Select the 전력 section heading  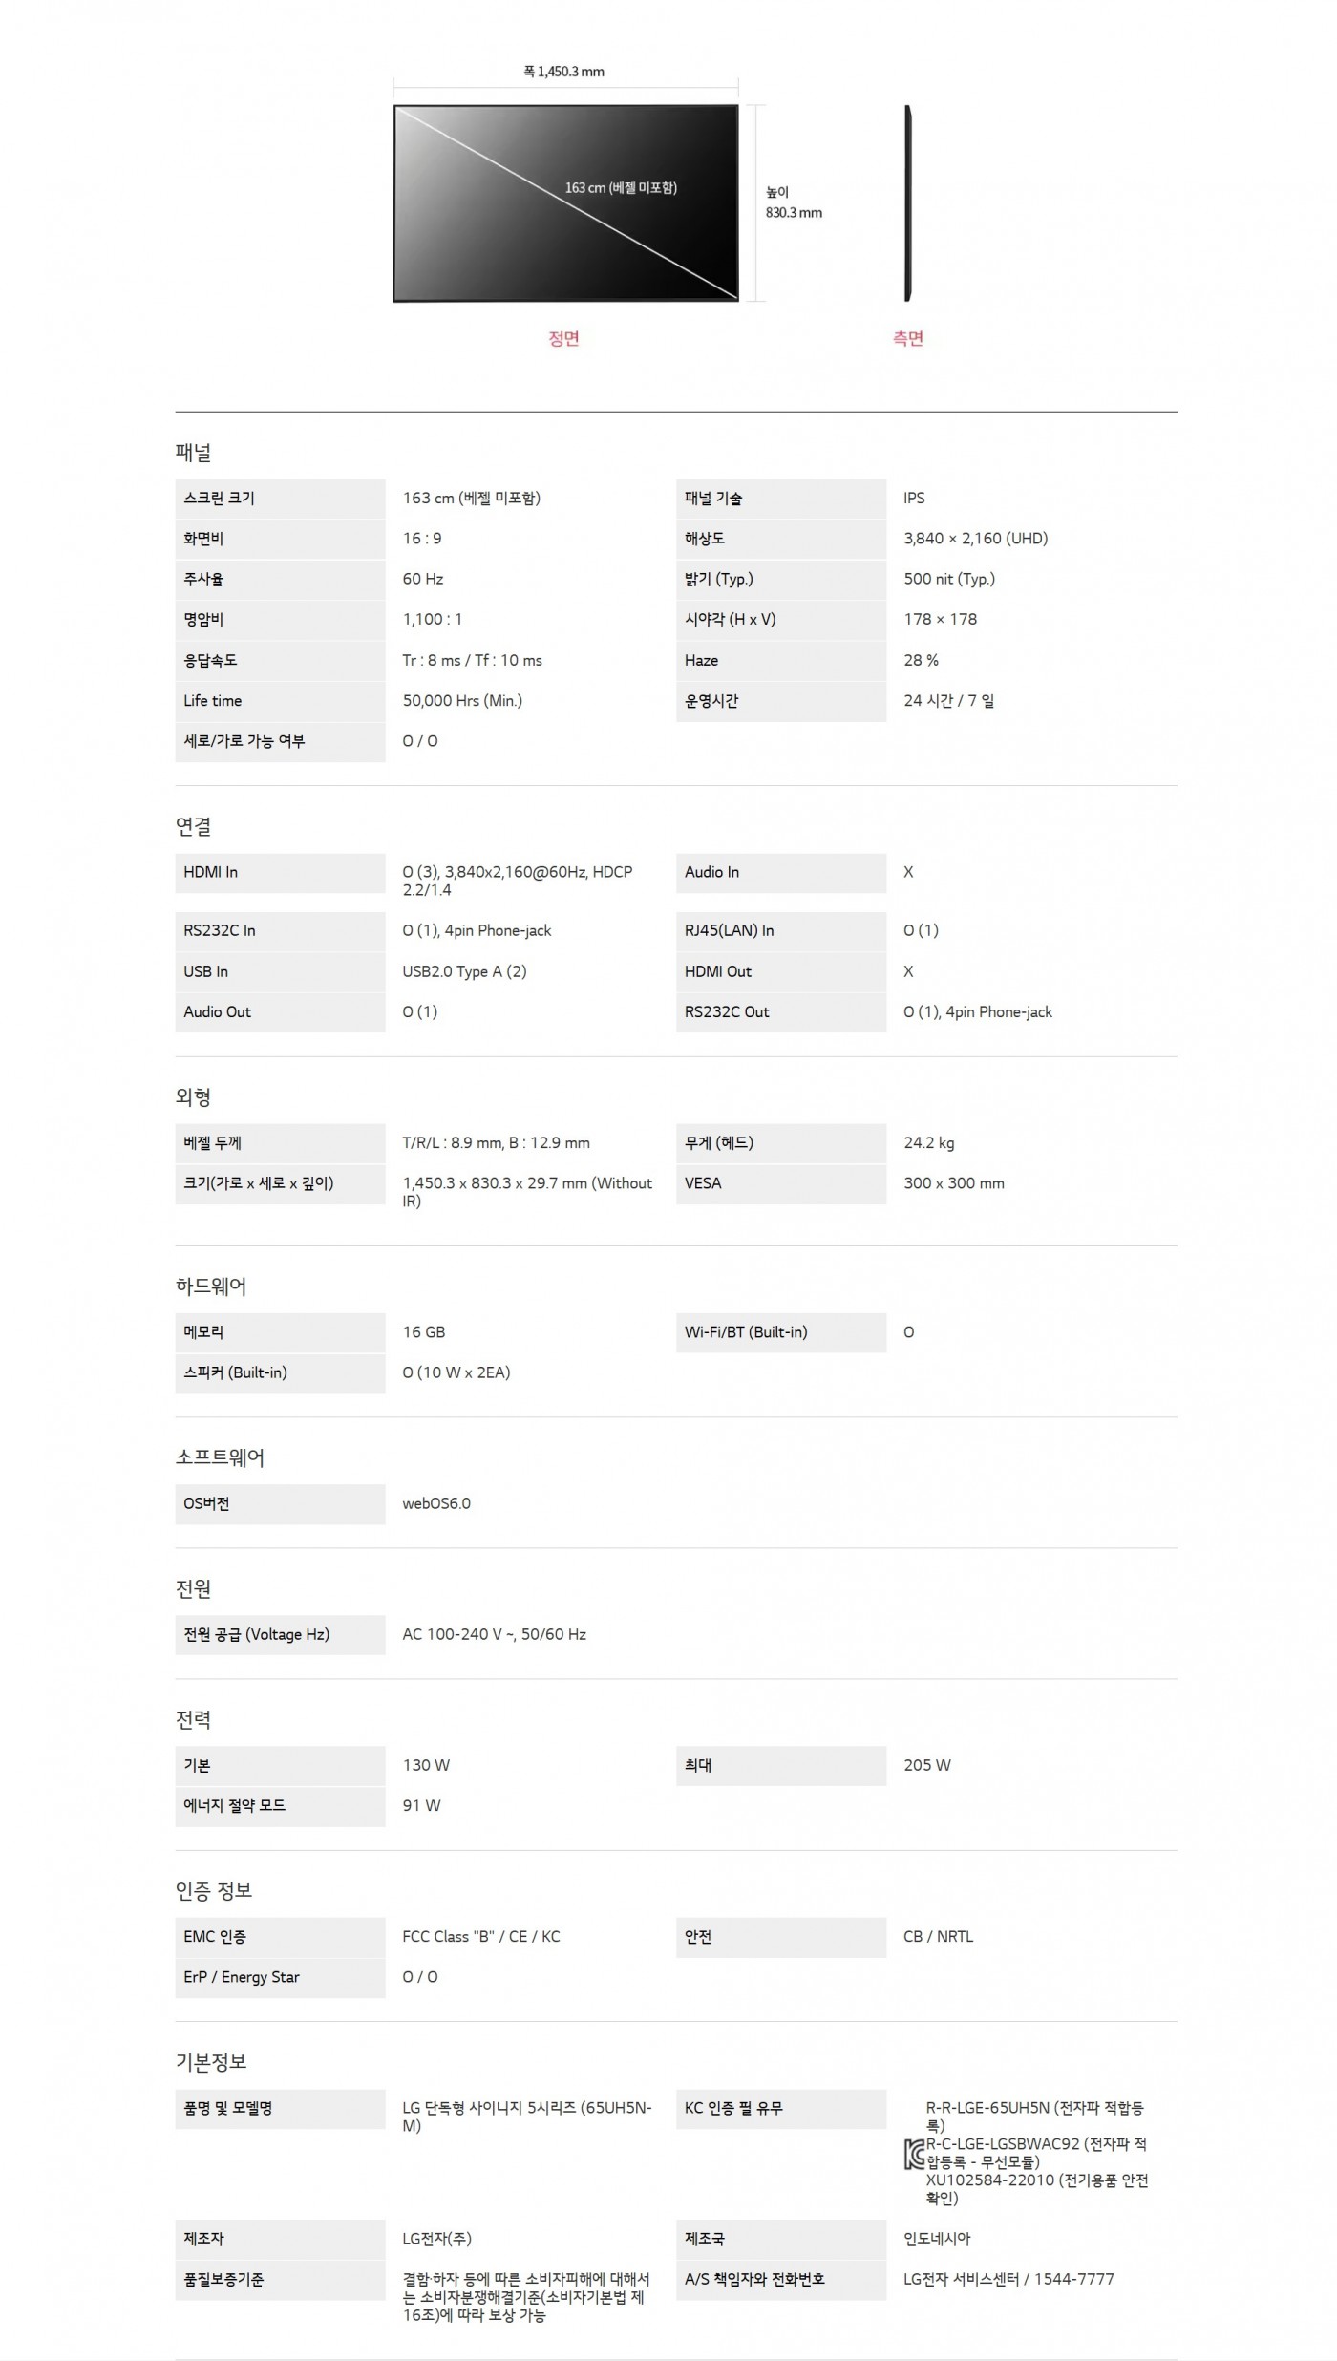[x=194, y=1720]
